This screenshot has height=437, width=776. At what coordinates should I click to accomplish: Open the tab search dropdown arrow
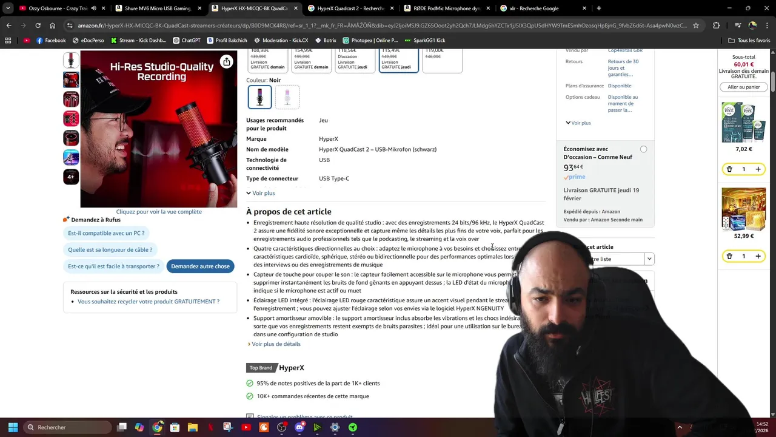[x=8, y=8]
